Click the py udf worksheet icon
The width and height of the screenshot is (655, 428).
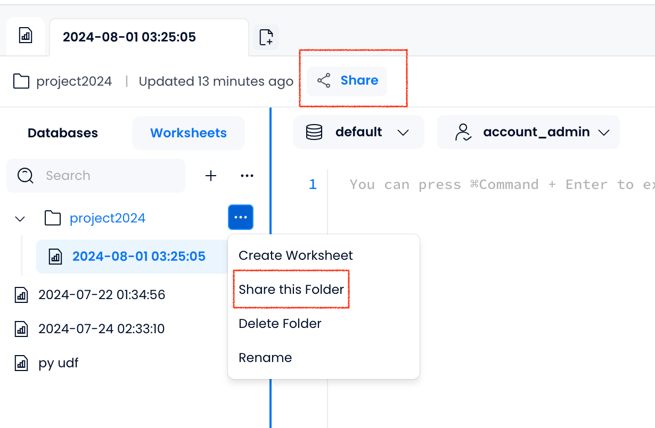[x=21, y=364]
